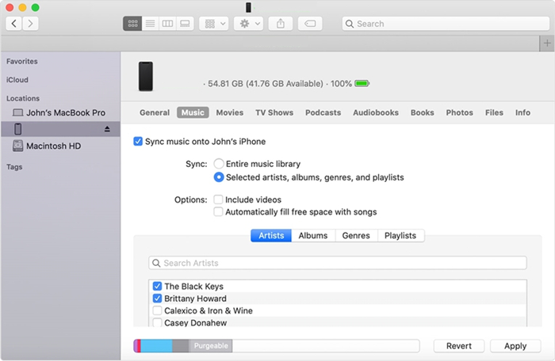
Task: Go forward with the right chevron button
Action: [x=30, y=24]
